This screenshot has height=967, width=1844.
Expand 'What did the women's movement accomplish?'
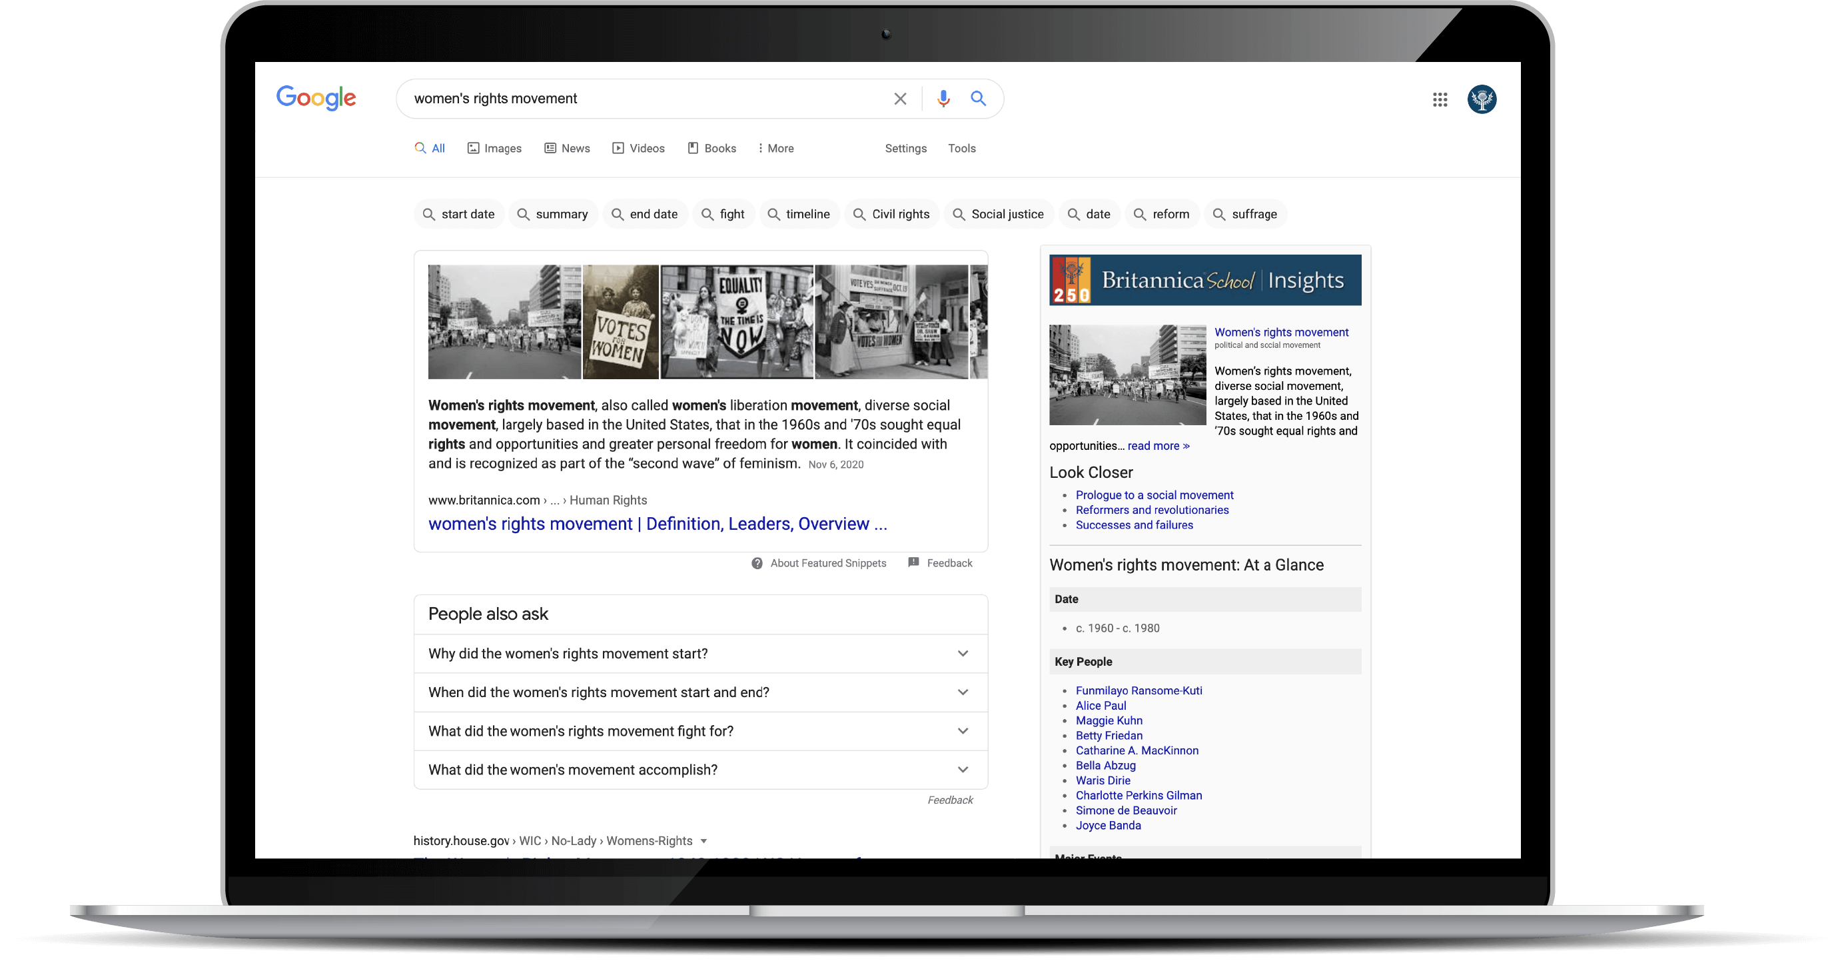701,769
